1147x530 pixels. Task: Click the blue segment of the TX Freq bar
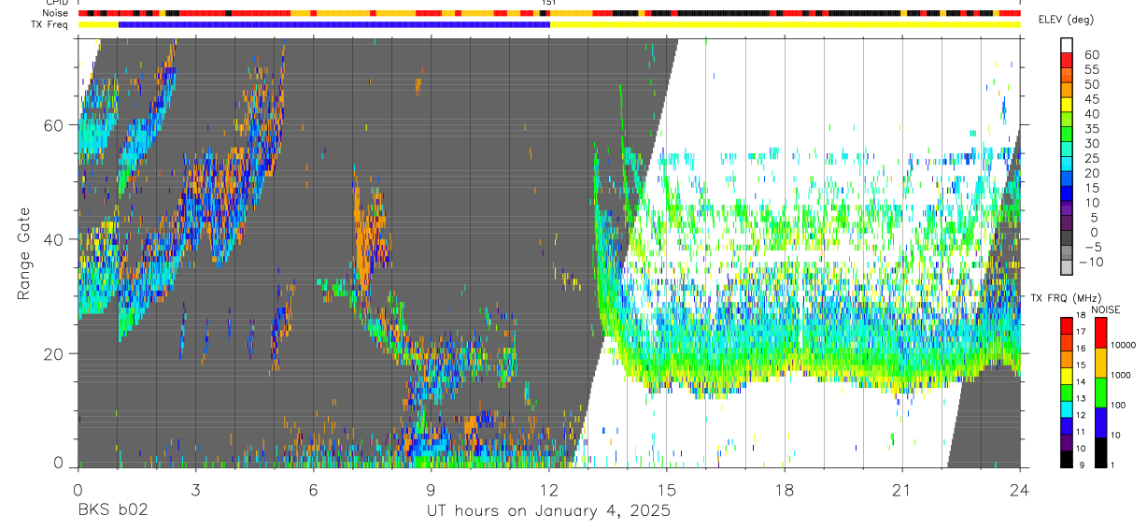coord(334,24)
